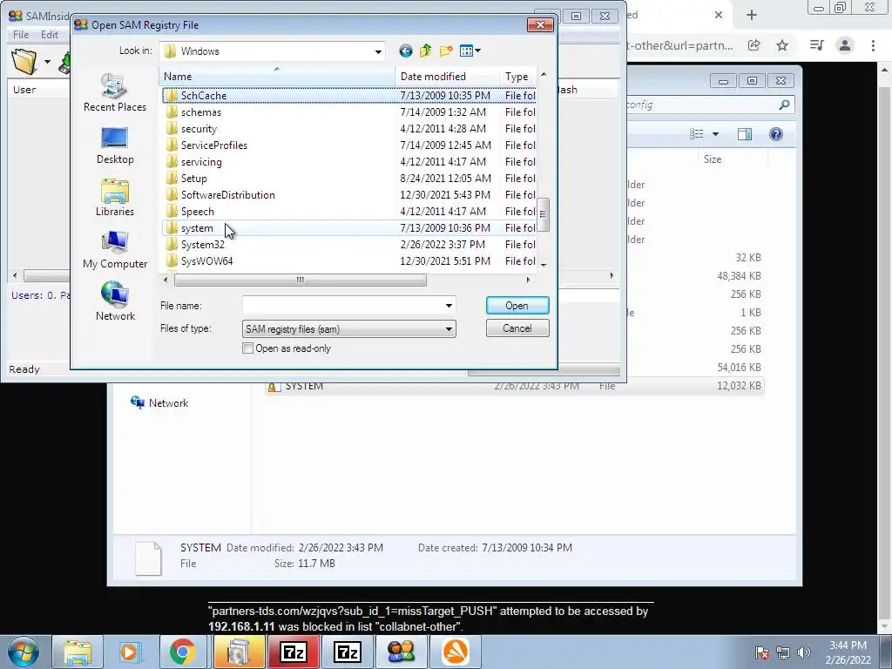Expand SAMInside open-folder dropdown arrow
Viewport: 892px width, 669px height.
coord(47,62)
